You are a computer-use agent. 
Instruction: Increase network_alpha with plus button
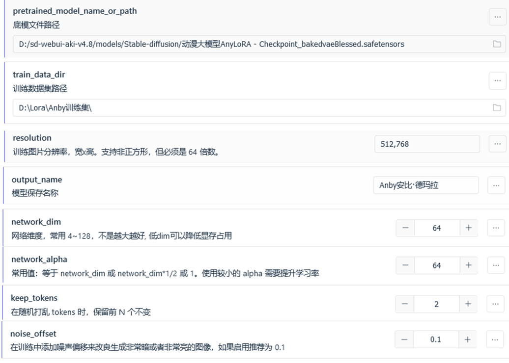(x=468, y=265)
